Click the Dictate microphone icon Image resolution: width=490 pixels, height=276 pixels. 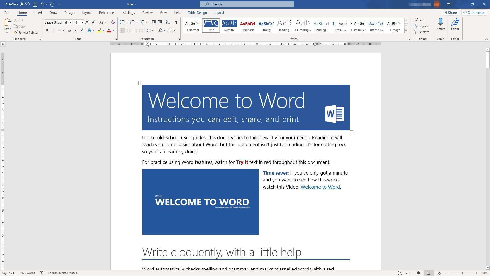coord(440,22)
